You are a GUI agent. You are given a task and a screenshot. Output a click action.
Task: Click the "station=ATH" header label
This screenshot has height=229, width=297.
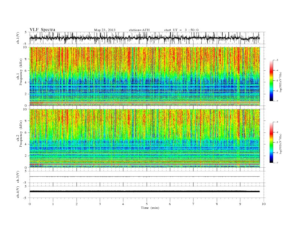139,30
